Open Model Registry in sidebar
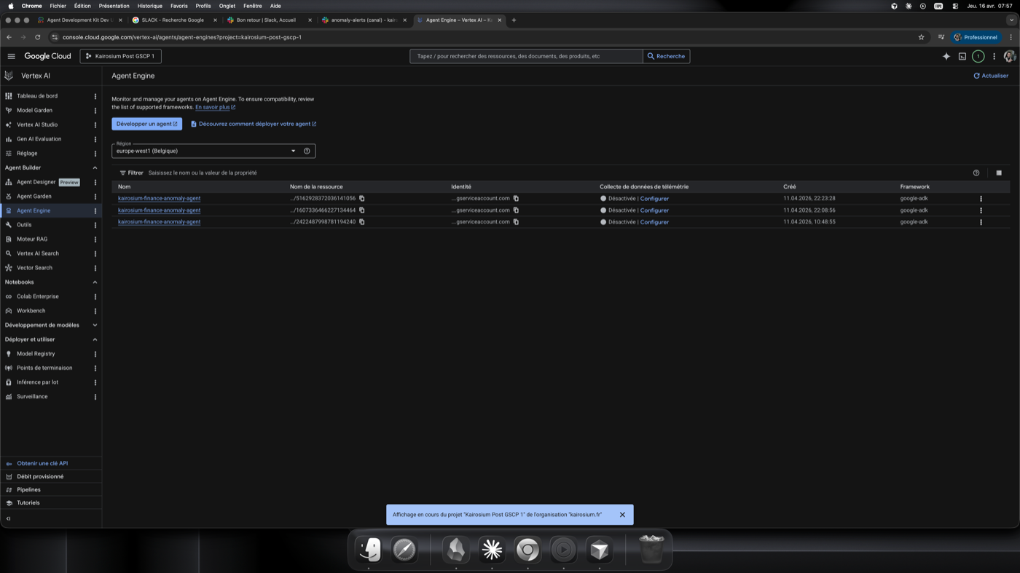The height and width of the screenshot is (573, 1020). (36, 354)
